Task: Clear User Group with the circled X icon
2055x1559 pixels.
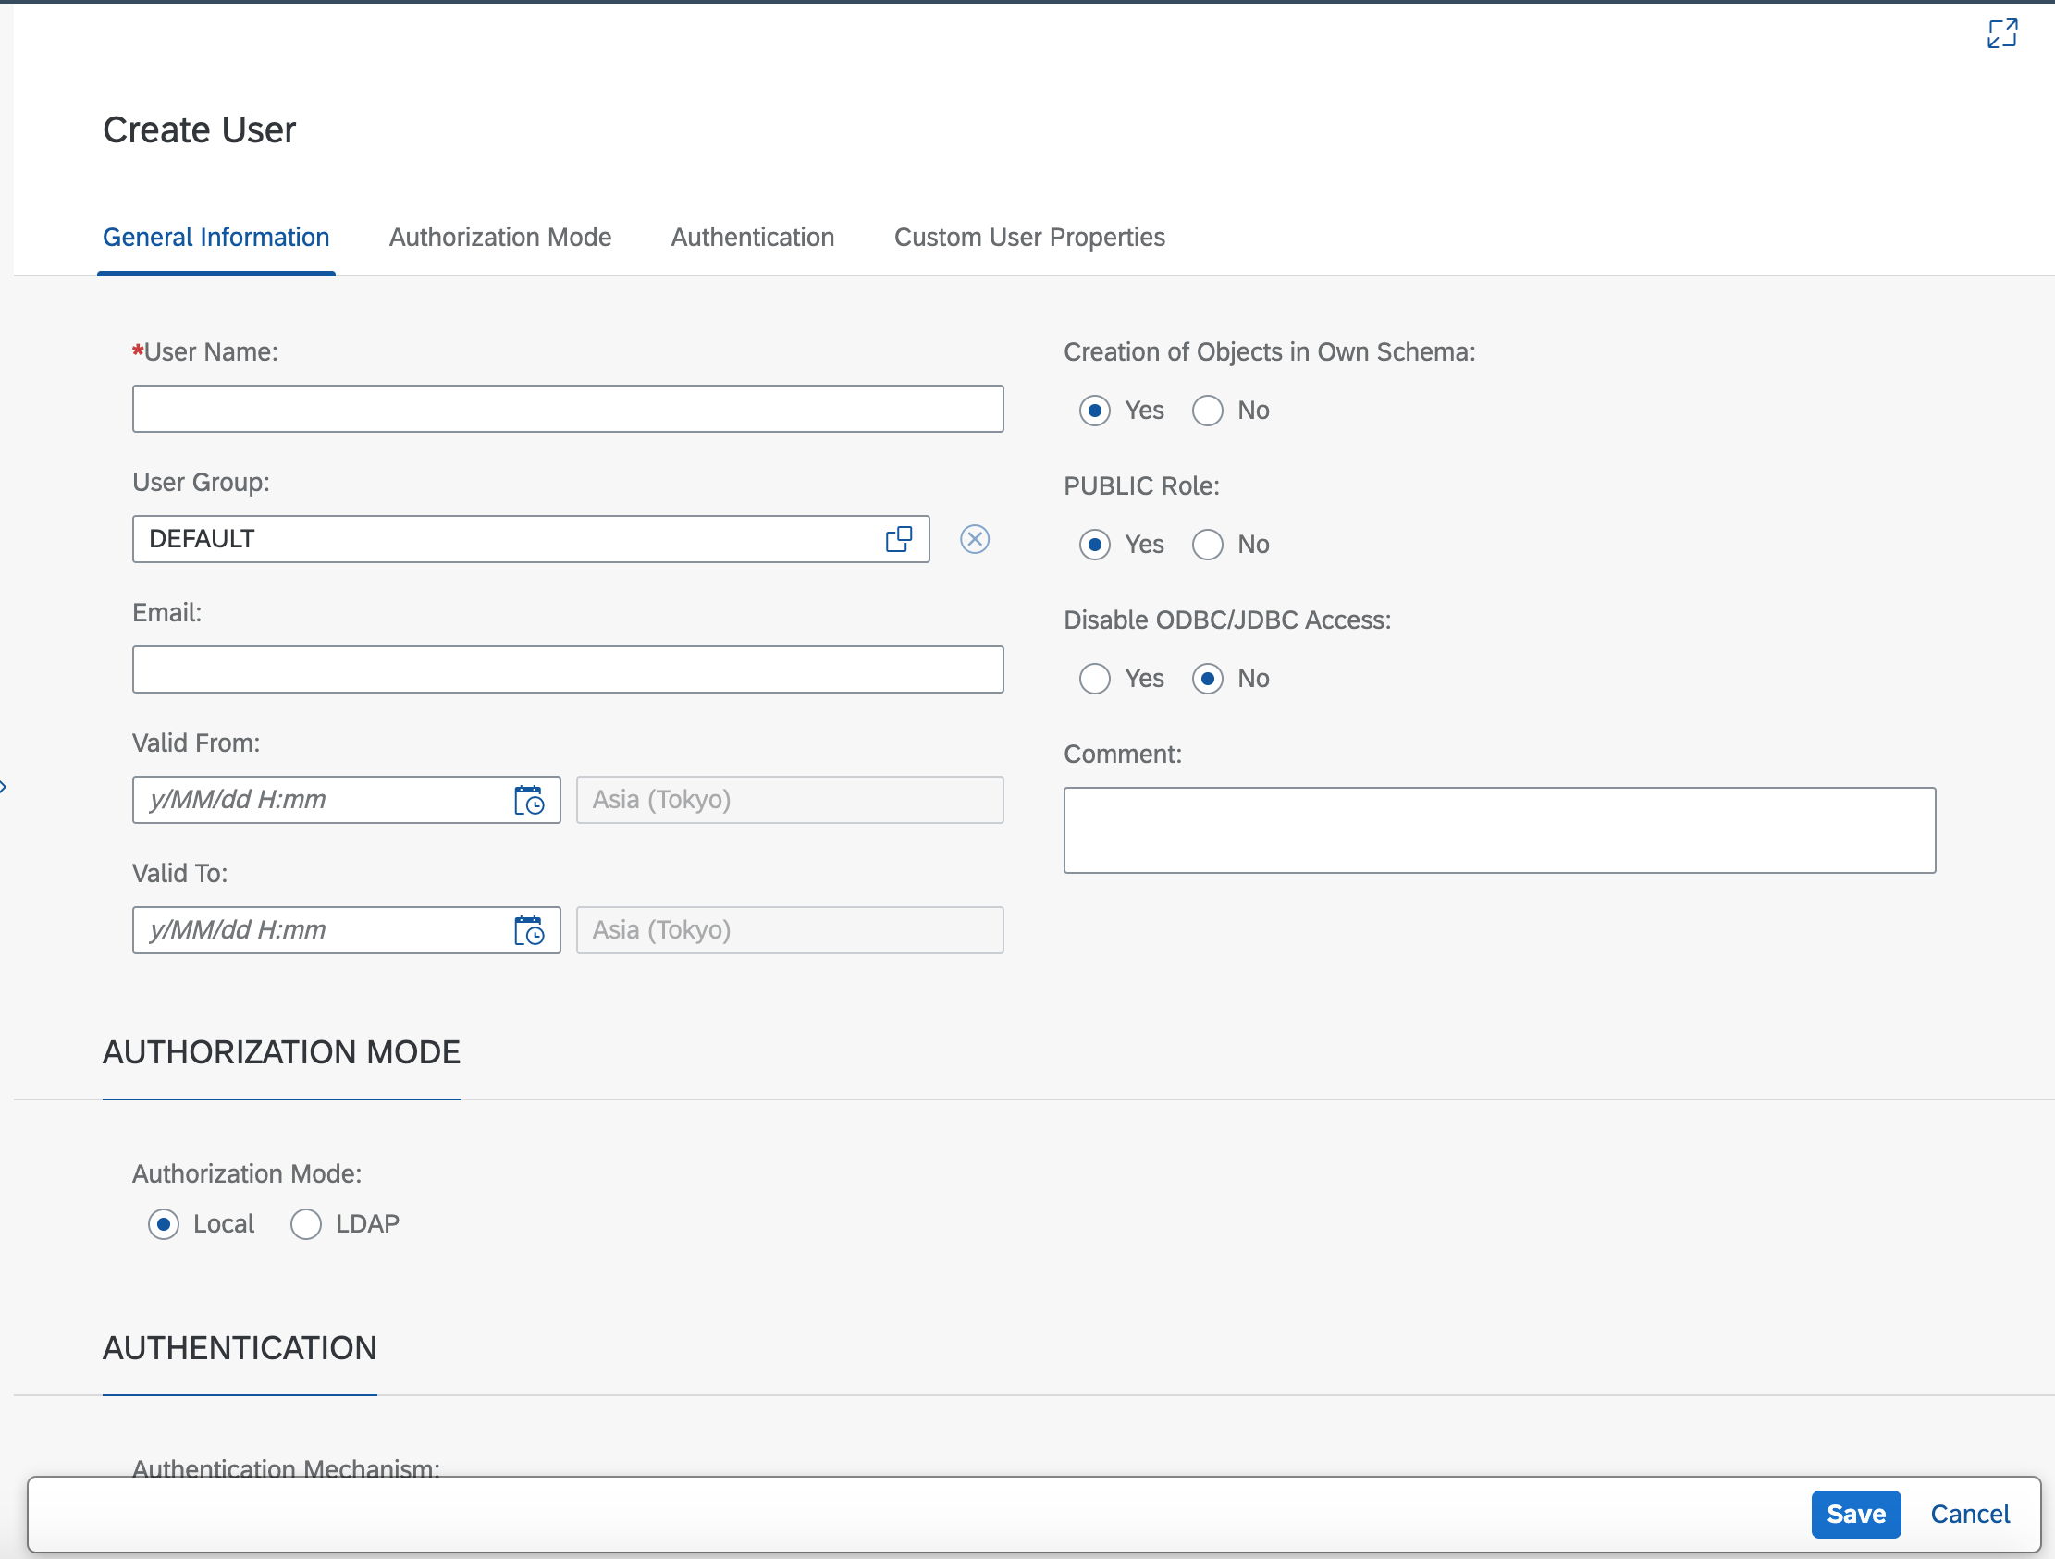Action: point(975,539)
